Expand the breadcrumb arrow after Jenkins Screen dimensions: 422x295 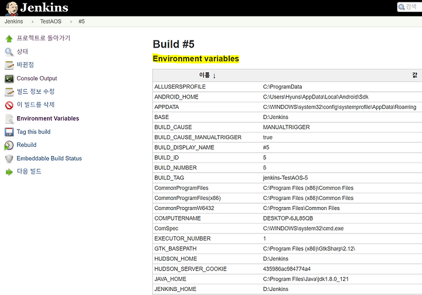[33, 22]
